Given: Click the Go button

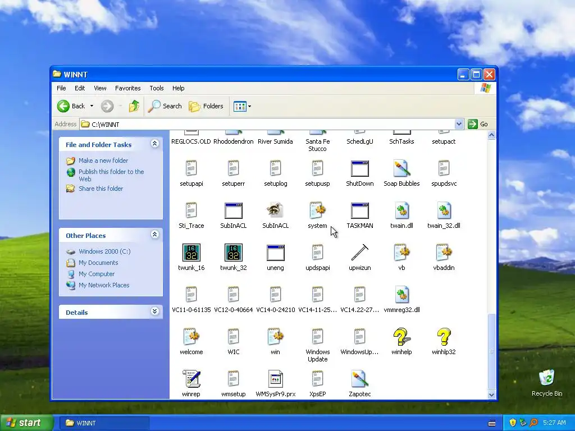Looking at the screenshot, I should (478, 124).
